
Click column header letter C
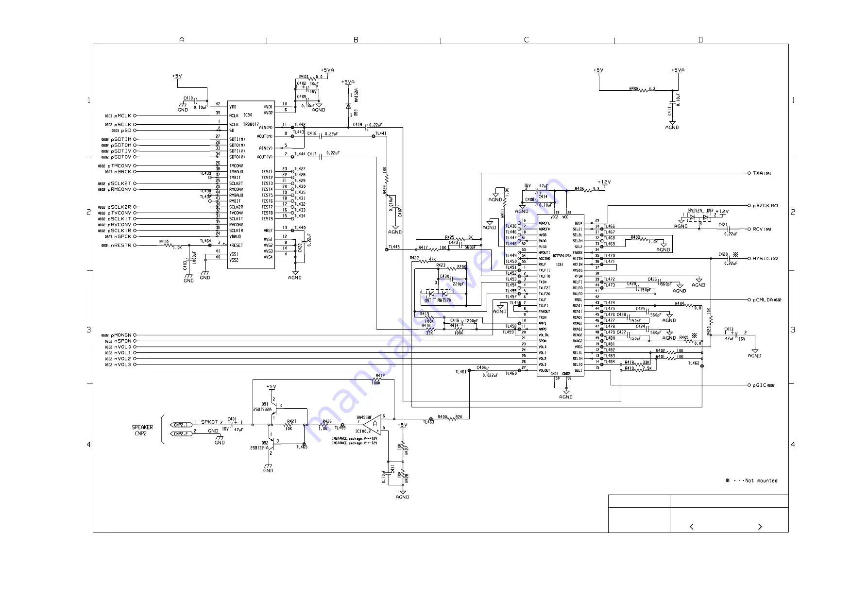526,40
